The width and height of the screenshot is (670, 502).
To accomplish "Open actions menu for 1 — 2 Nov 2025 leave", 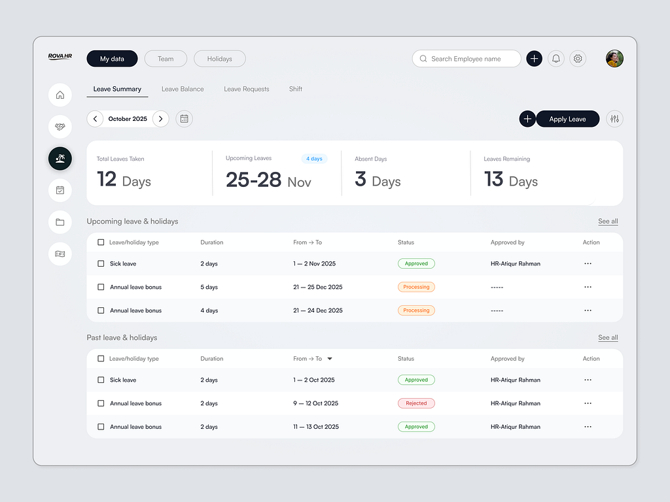I will click(588, 264).
